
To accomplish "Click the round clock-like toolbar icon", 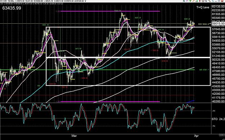I will click(203, 1).
